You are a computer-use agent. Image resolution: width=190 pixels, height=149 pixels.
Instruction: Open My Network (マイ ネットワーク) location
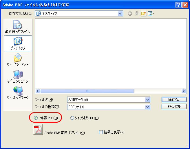[18, 93]
